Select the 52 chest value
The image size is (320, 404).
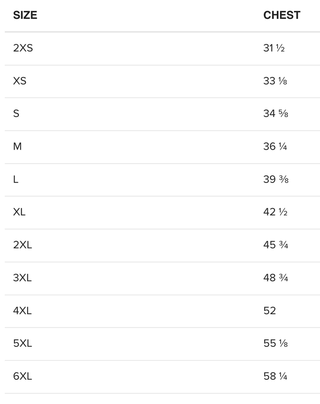pos(270,311)
